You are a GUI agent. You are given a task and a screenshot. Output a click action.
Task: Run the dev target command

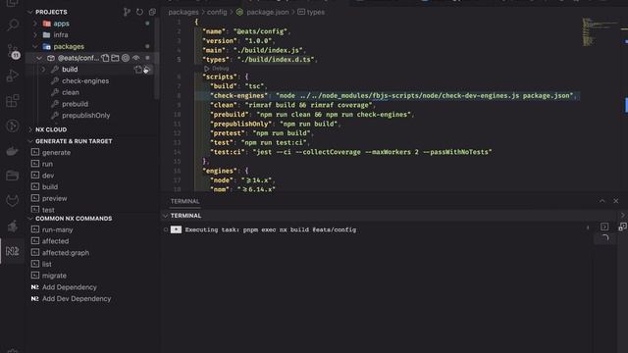click(x=48, y=176)
